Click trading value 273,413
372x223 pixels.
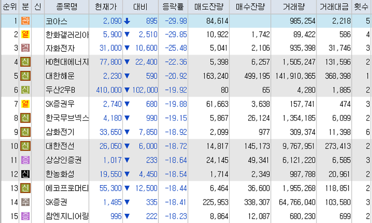(x=338, y=146)
